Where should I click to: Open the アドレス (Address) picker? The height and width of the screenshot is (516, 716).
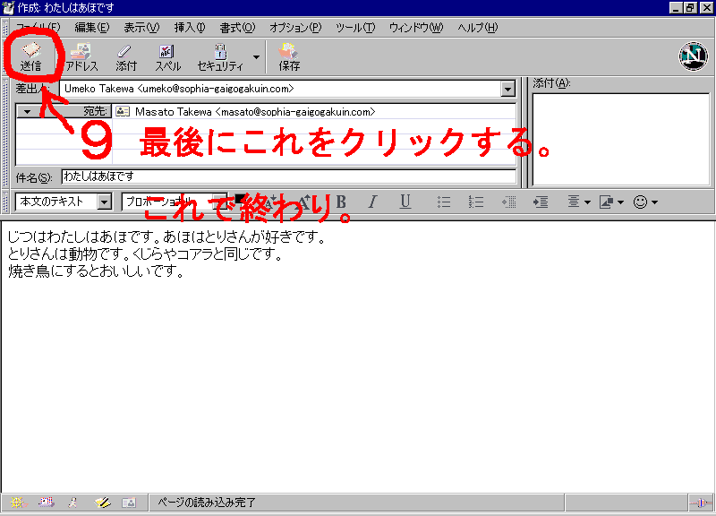tap(81, 56)
